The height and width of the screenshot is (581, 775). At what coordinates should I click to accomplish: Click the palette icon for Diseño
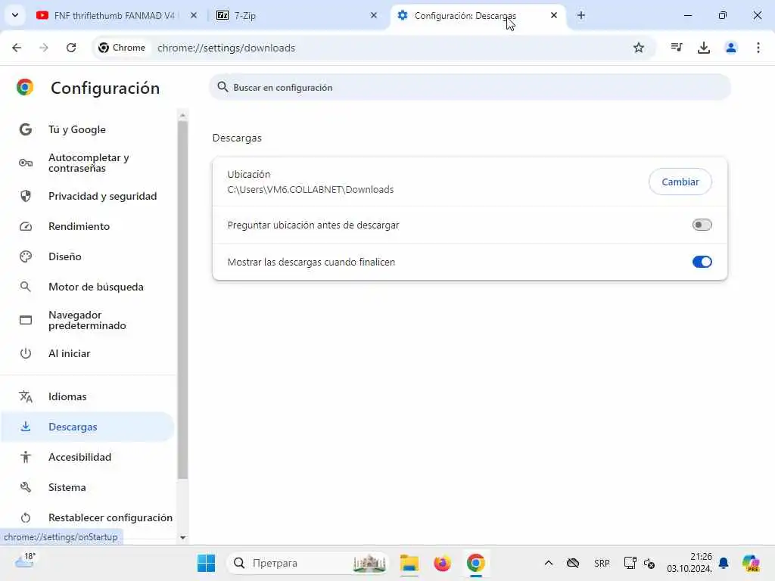(26, 256)
